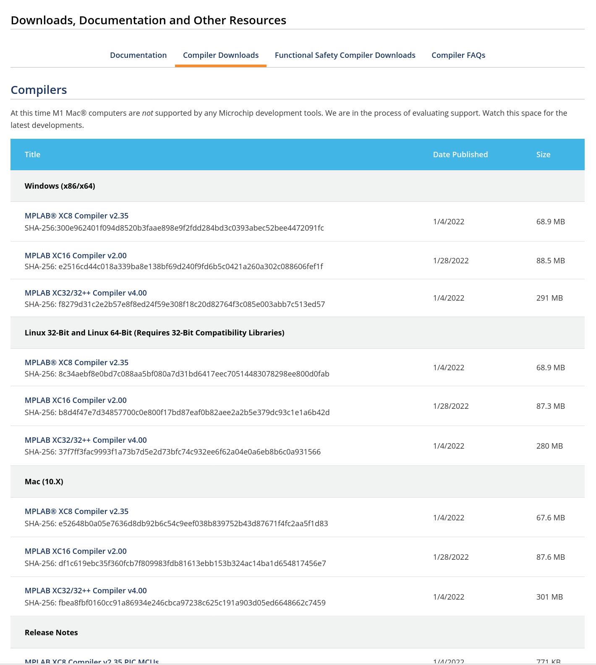This screenshot has height=665, width=596.
Task: Click the Size column header
Action: pyautogui.click(x=543, y=155)
